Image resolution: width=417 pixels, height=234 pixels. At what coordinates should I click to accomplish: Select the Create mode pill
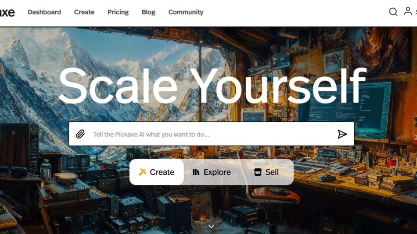pyautogui.click(x=157, y=172)
